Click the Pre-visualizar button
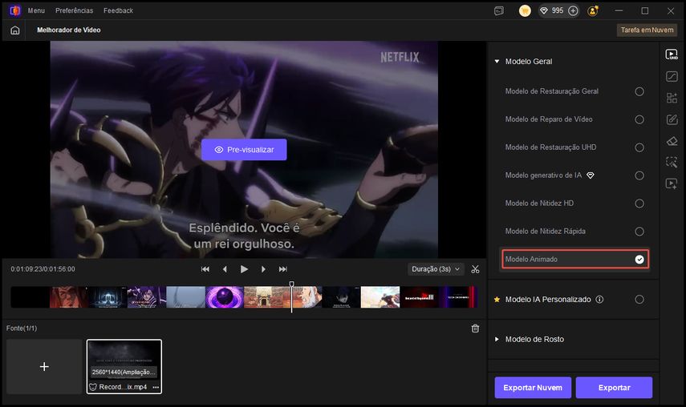The height and width of the screenshot is (407, 686). coord(244,150)
